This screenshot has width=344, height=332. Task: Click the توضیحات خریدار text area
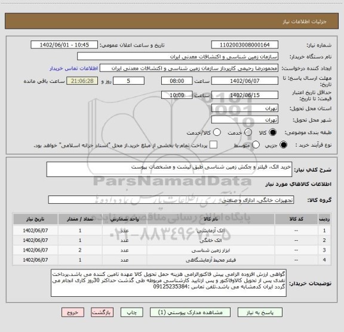pos(168,283)
